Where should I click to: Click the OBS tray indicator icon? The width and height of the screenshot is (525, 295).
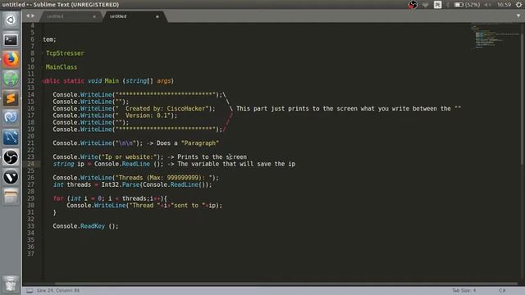[413, 5]
